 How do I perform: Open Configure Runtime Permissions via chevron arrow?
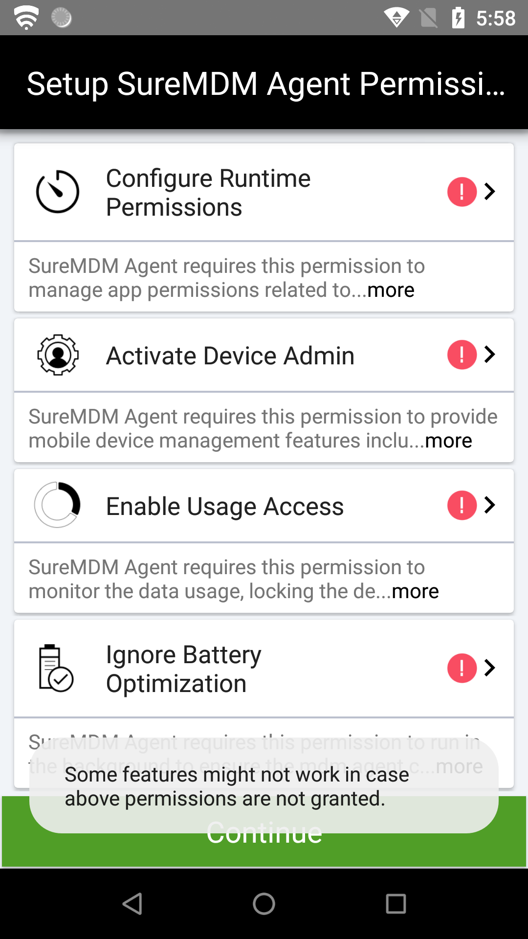tap(490, 191)
